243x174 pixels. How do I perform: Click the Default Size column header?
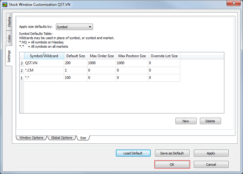pos(75,56)
